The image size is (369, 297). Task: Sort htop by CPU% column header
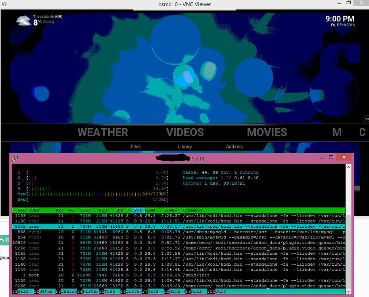click(x=137, y=210)
